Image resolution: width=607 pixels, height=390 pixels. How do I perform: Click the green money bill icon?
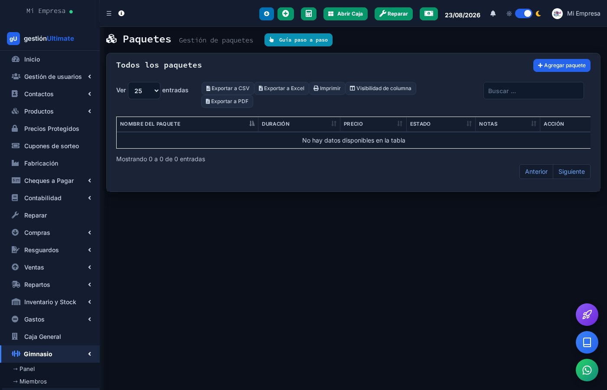(429, 14)
